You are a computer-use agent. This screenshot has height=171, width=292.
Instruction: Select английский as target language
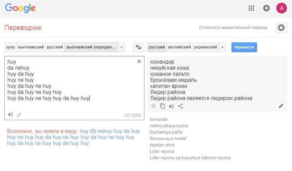179,47
